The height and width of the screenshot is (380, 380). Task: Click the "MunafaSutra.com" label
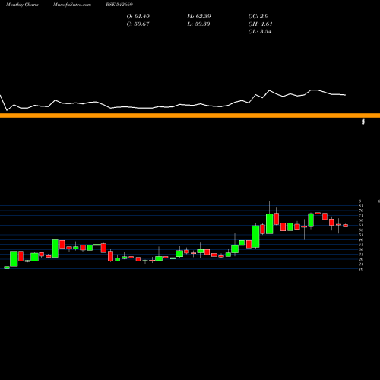(x=72, y=5)
